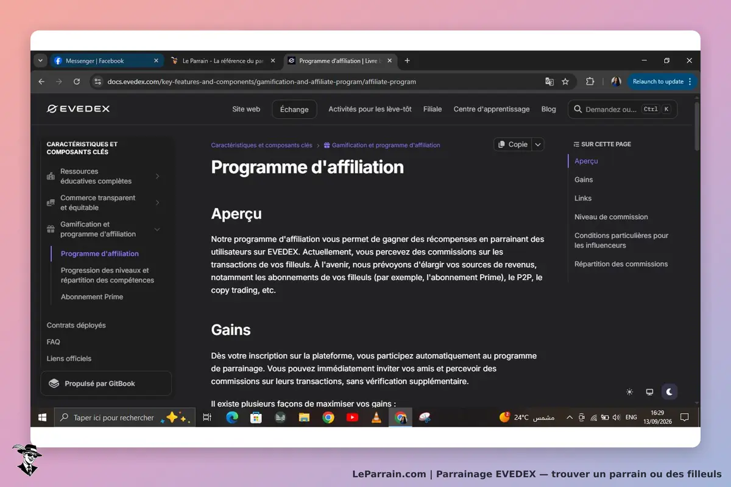Select Programme d'affiliation in the sidebar
731x487 pixels.
pyautogui.click(x=100, y=254)
